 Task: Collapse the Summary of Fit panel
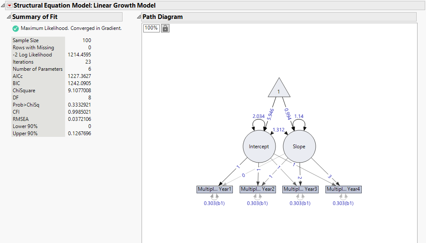pos(8,16)
